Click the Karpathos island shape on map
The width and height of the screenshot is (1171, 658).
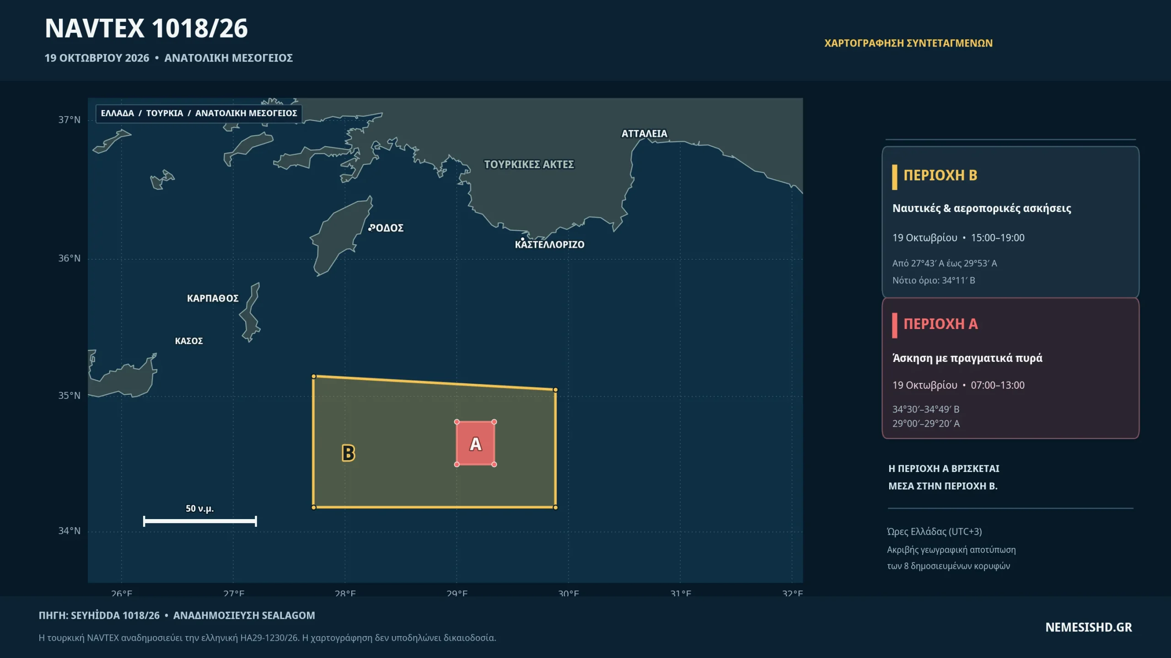coord(250,313)
